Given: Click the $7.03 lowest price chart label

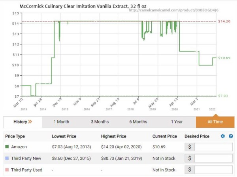Looking at the screenshot, I should [x=223, y=96].
